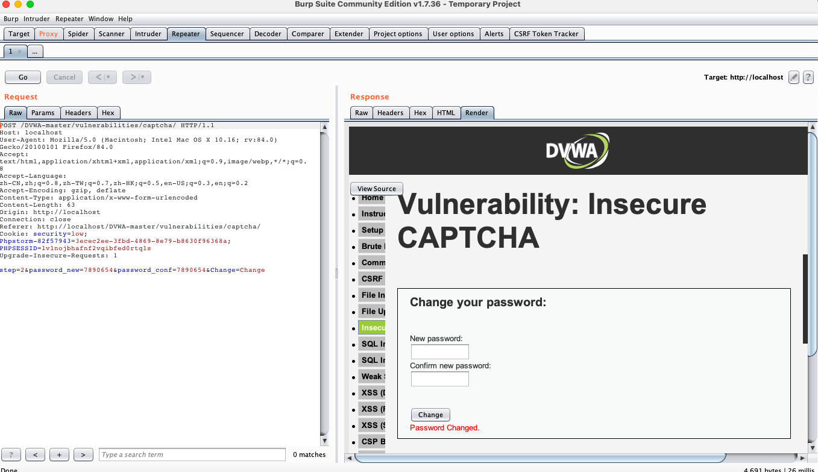Click the View Source button
Screen dimensions: 818x472
coord(377,189)
